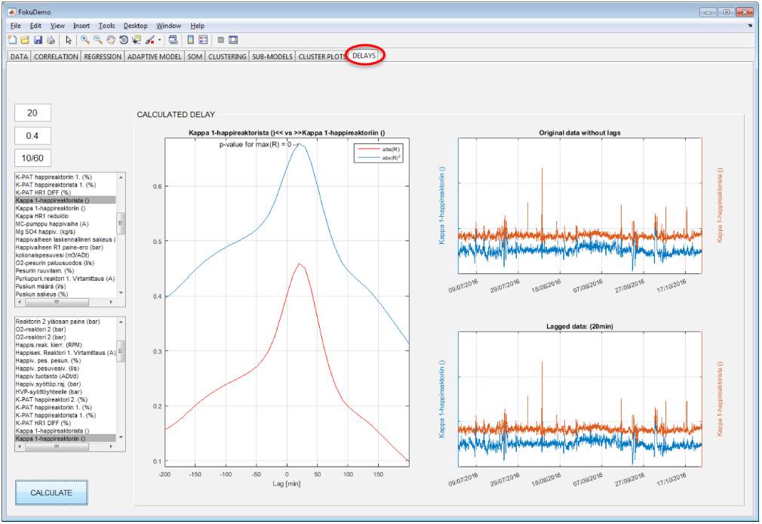This screenshot has width=762, height=524.
Task: Pick the "Pesurin ruuvilaim. (%)" entry
Action: click(x=66, y=270)
